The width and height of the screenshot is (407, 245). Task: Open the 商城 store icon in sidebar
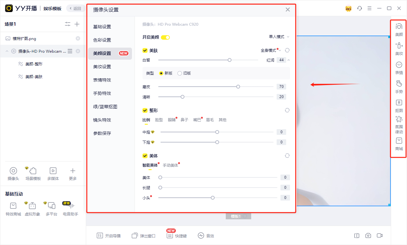399,144
